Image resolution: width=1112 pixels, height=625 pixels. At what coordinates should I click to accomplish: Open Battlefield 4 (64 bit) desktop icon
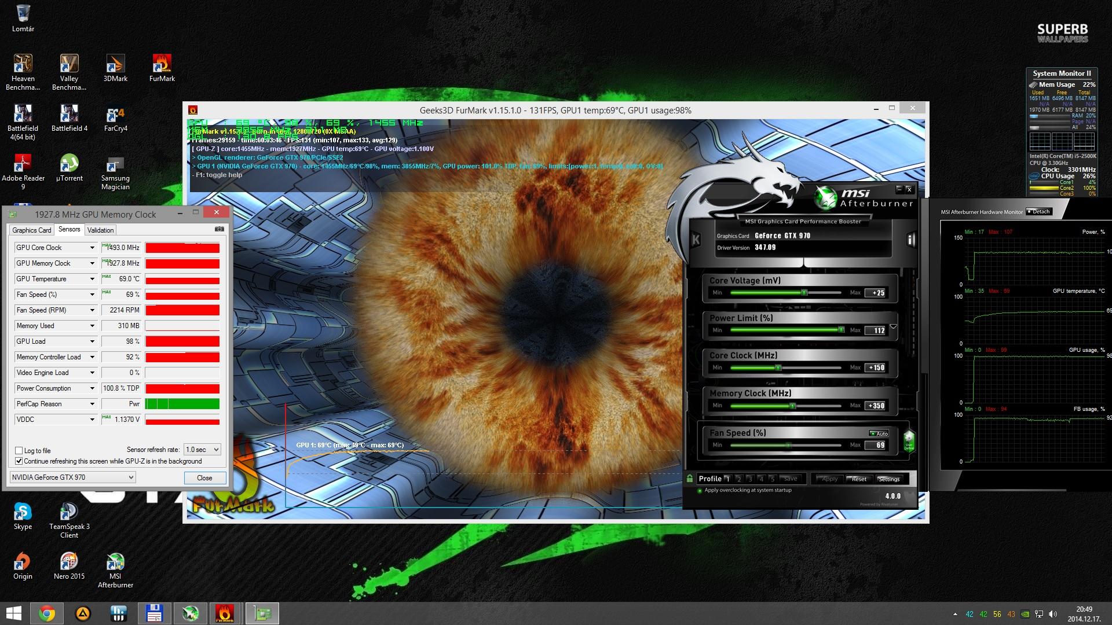23,122
